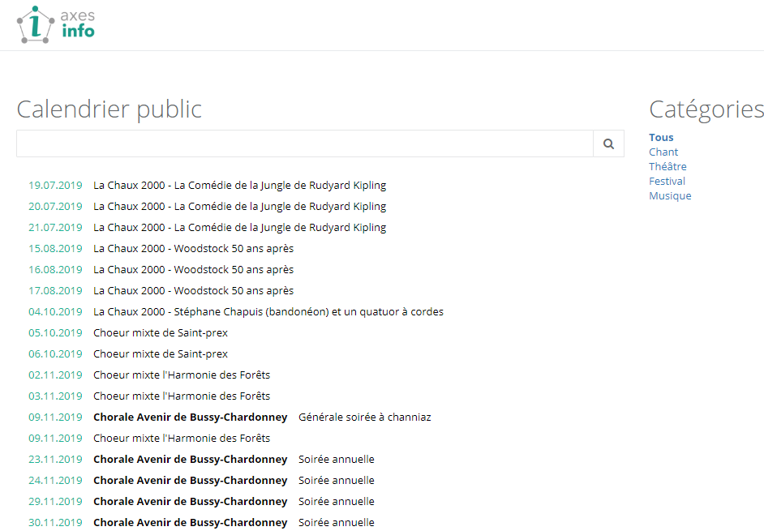Open the 19.07.2019 Comédie de la Jungle event
The height and width of the screenshot is (531, 764).
(239, 186)
